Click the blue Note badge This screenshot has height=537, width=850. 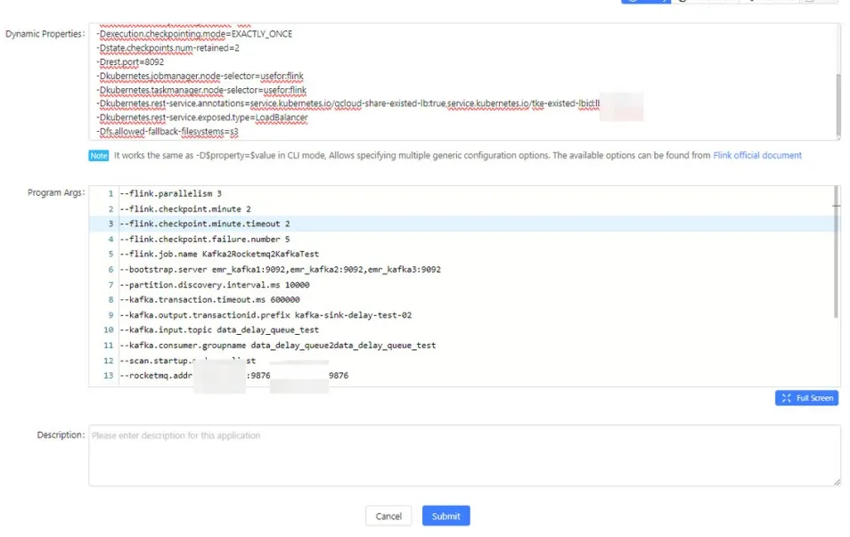click(99, 155)
